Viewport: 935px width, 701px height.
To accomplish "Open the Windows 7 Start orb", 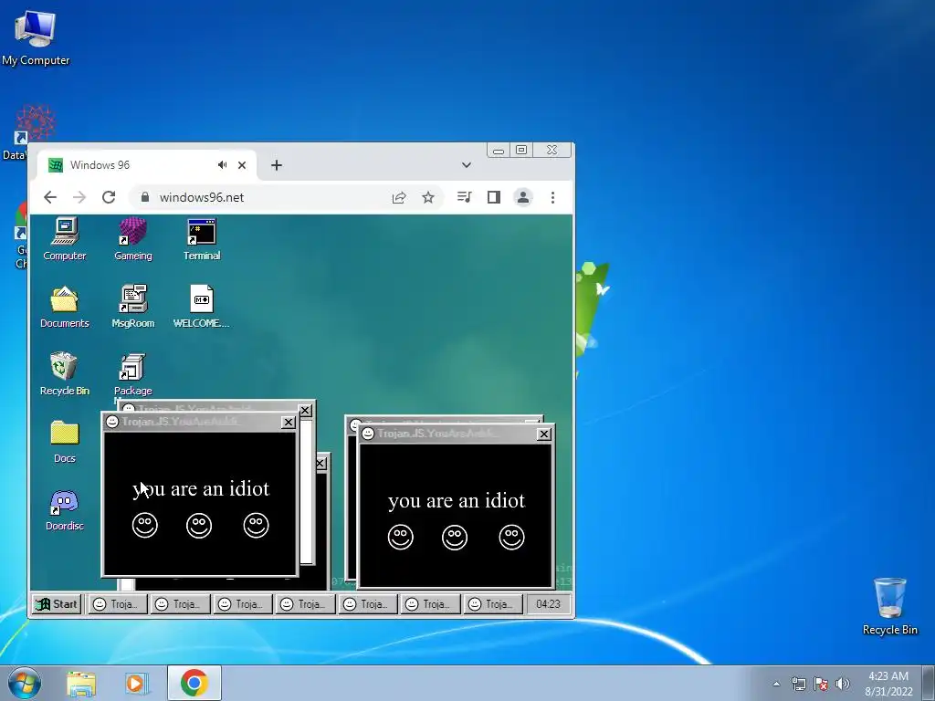I will click(25, 683).
